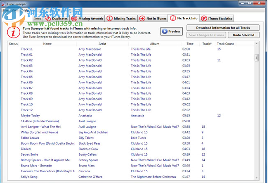The height and width of the screenshot is (183, 269).
Task: Click the Bare Tunes album cell
Action: tap(139, 138)
